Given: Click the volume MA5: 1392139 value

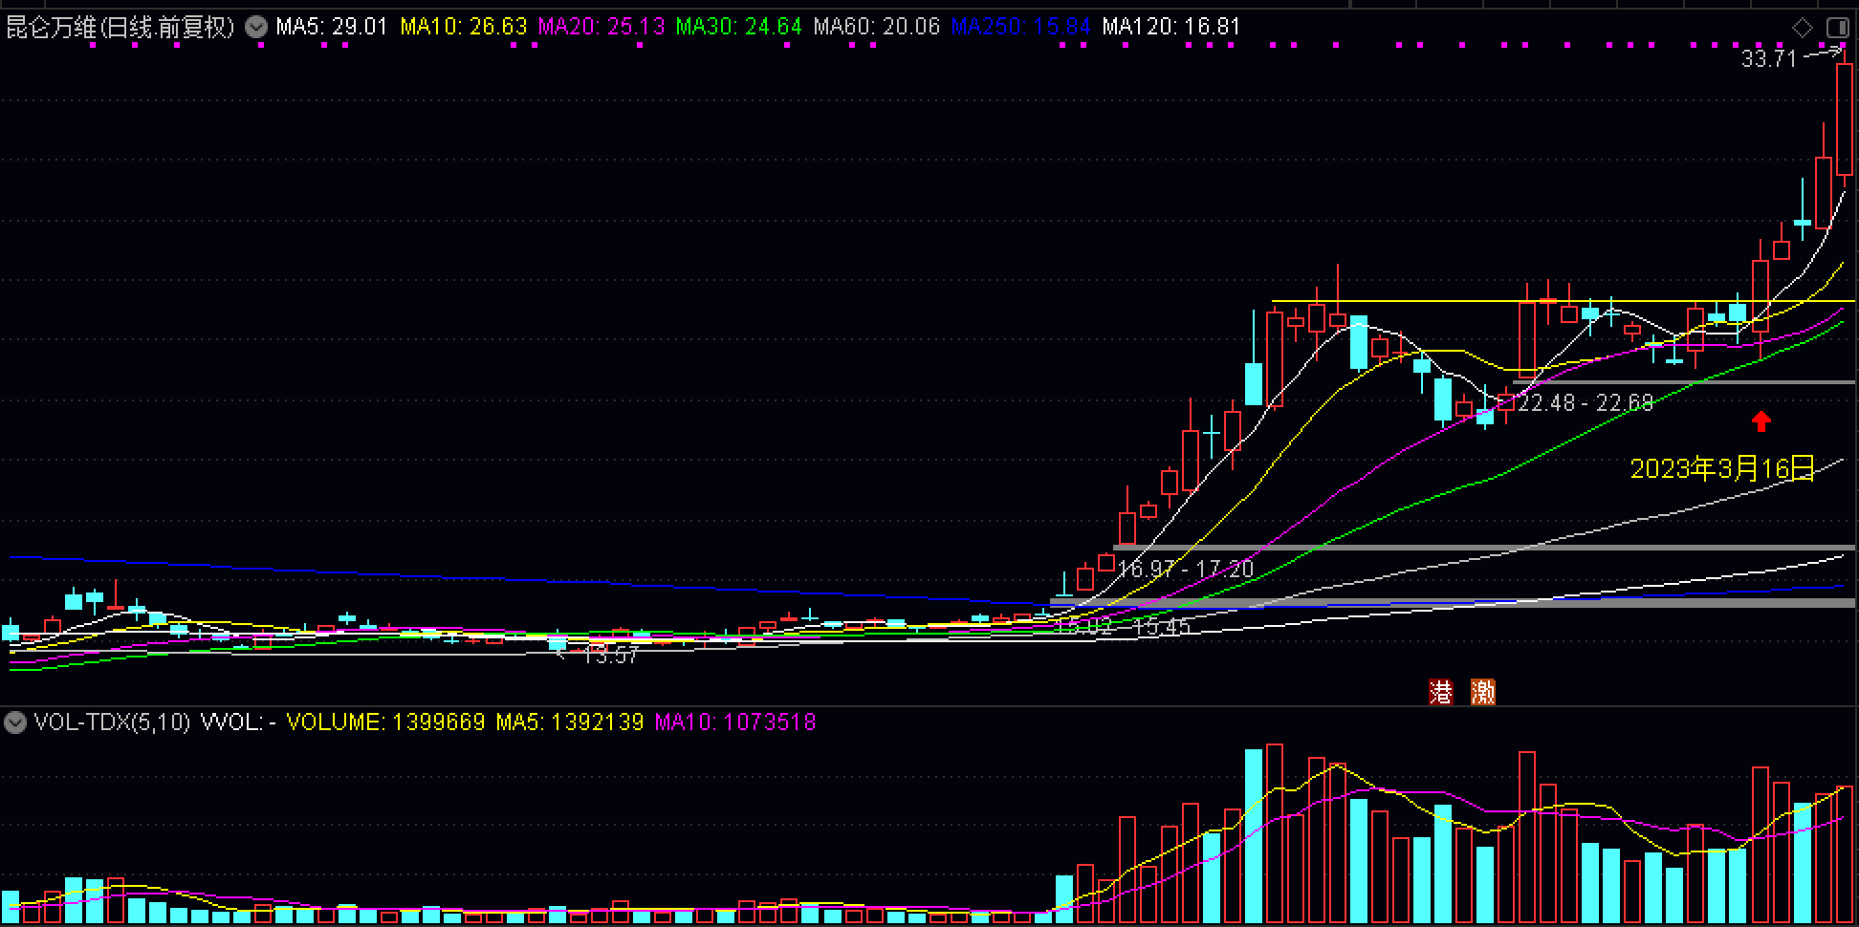Looking at the screenshot, I should [570, 722].
